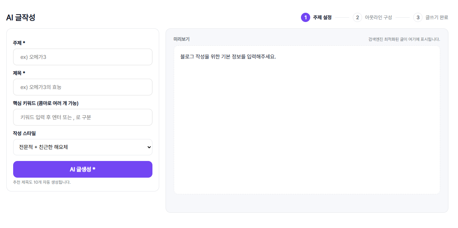Screen dimensions: 458x228
Task: Click the 제목 field with 오메가3의 효능 placeholder
Action: (82, 87)
